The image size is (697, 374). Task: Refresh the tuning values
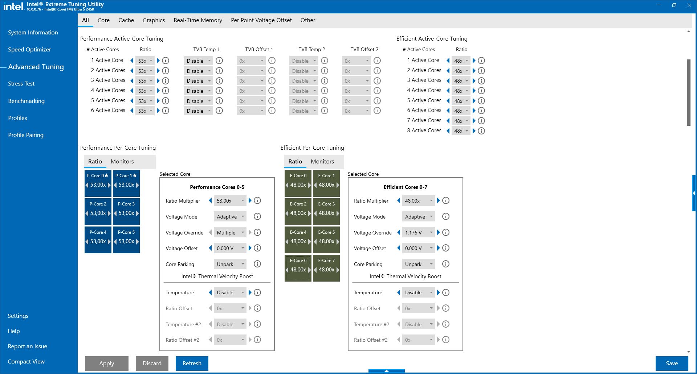click(x=192, y=363)
